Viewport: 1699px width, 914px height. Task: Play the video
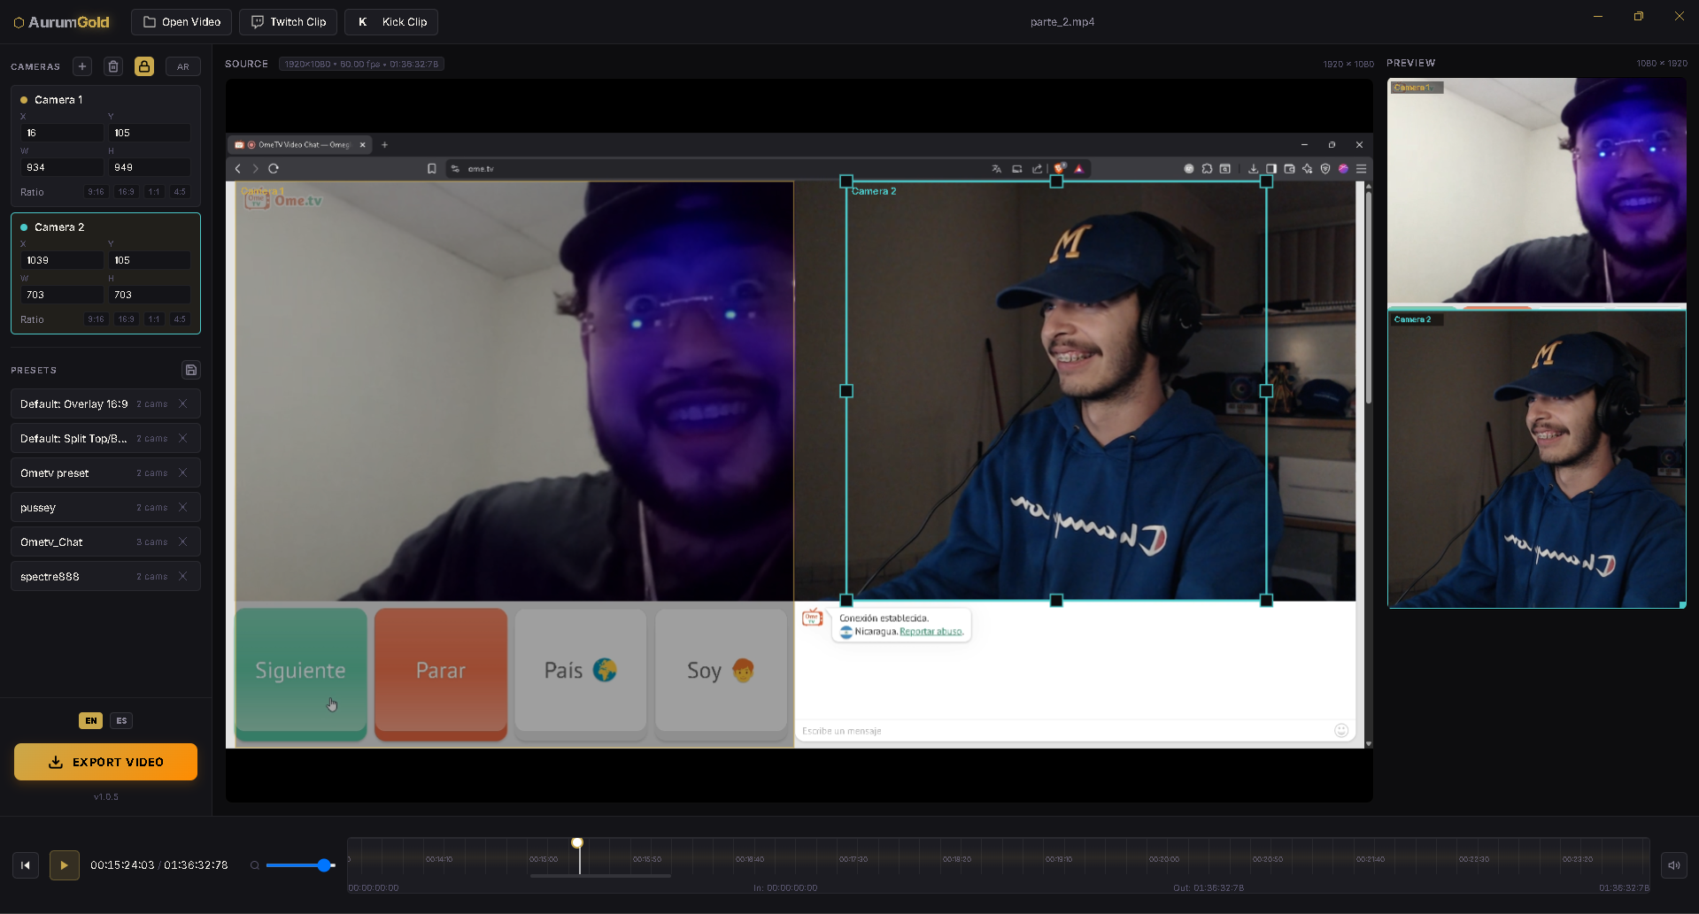coord(64,865)
